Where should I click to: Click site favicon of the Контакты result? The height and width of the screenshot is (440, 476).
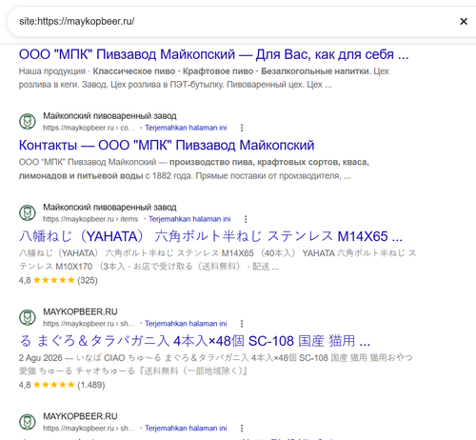pyautogui.click(x=28, y=121)
